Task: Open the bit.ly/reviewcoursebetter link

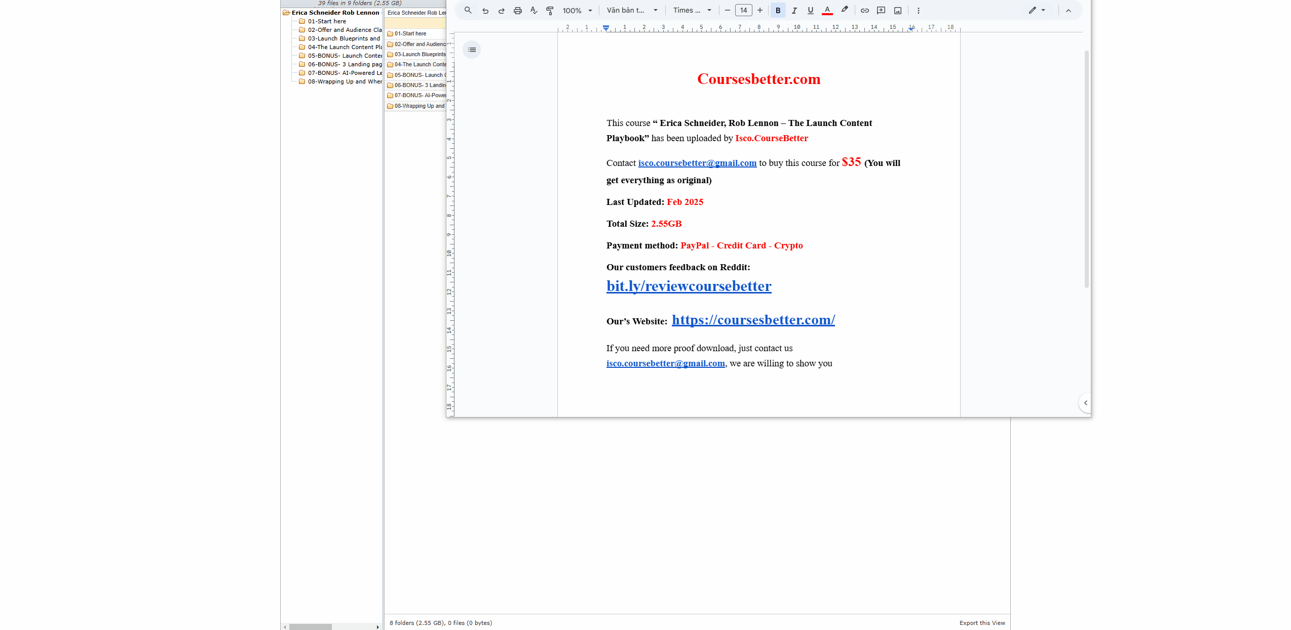Action: click(689, 286)
